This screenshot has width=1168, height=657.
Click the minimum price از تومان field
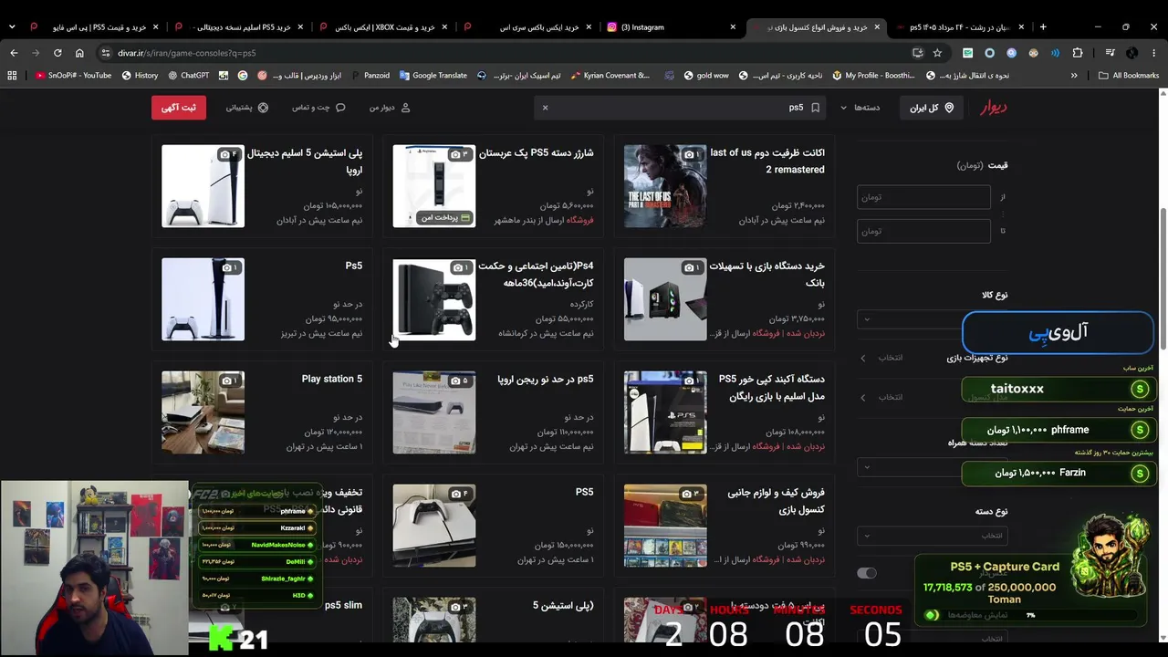(923, 197)
